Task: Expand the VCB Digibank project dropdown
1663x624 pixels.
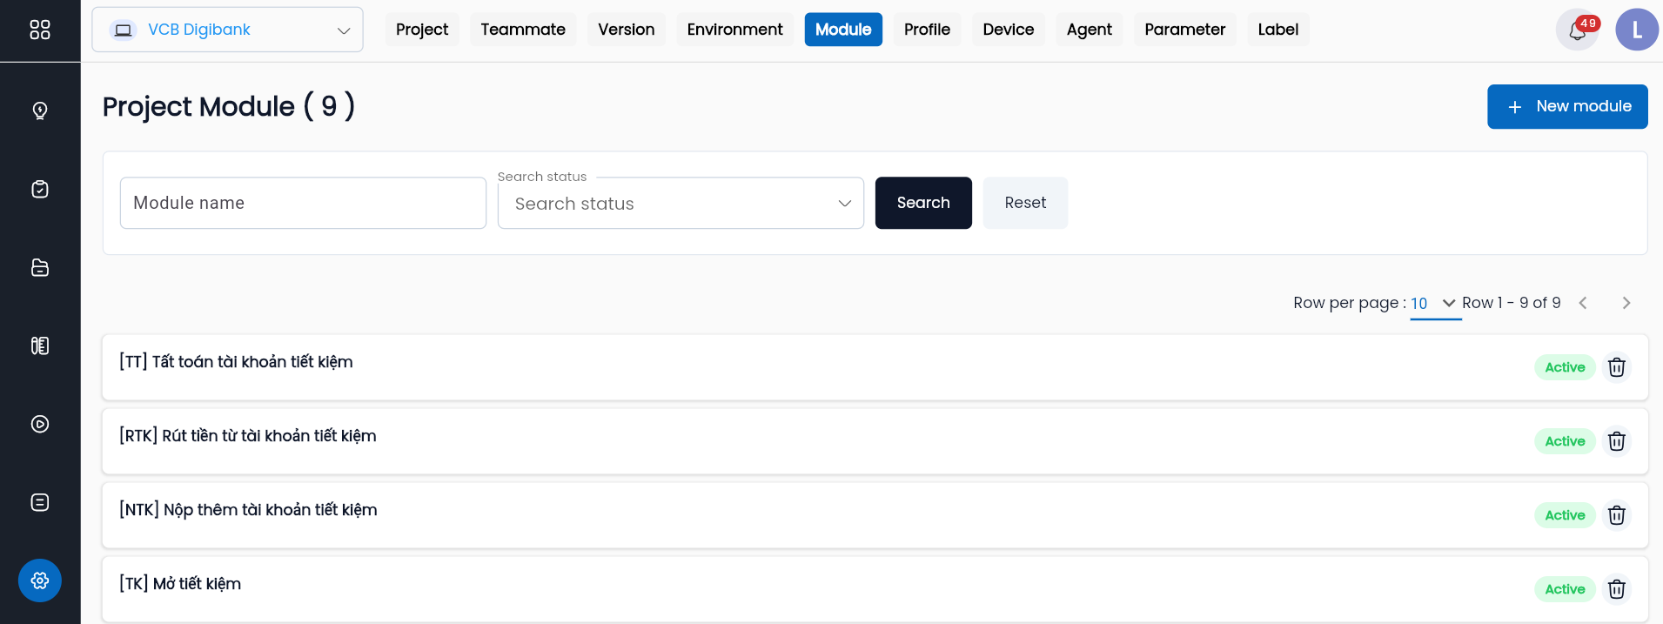Action: [227, 30]
